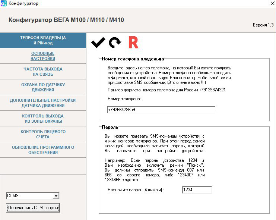
Task: Expand the COM9 port dropdown arrow
Action: 56,196
